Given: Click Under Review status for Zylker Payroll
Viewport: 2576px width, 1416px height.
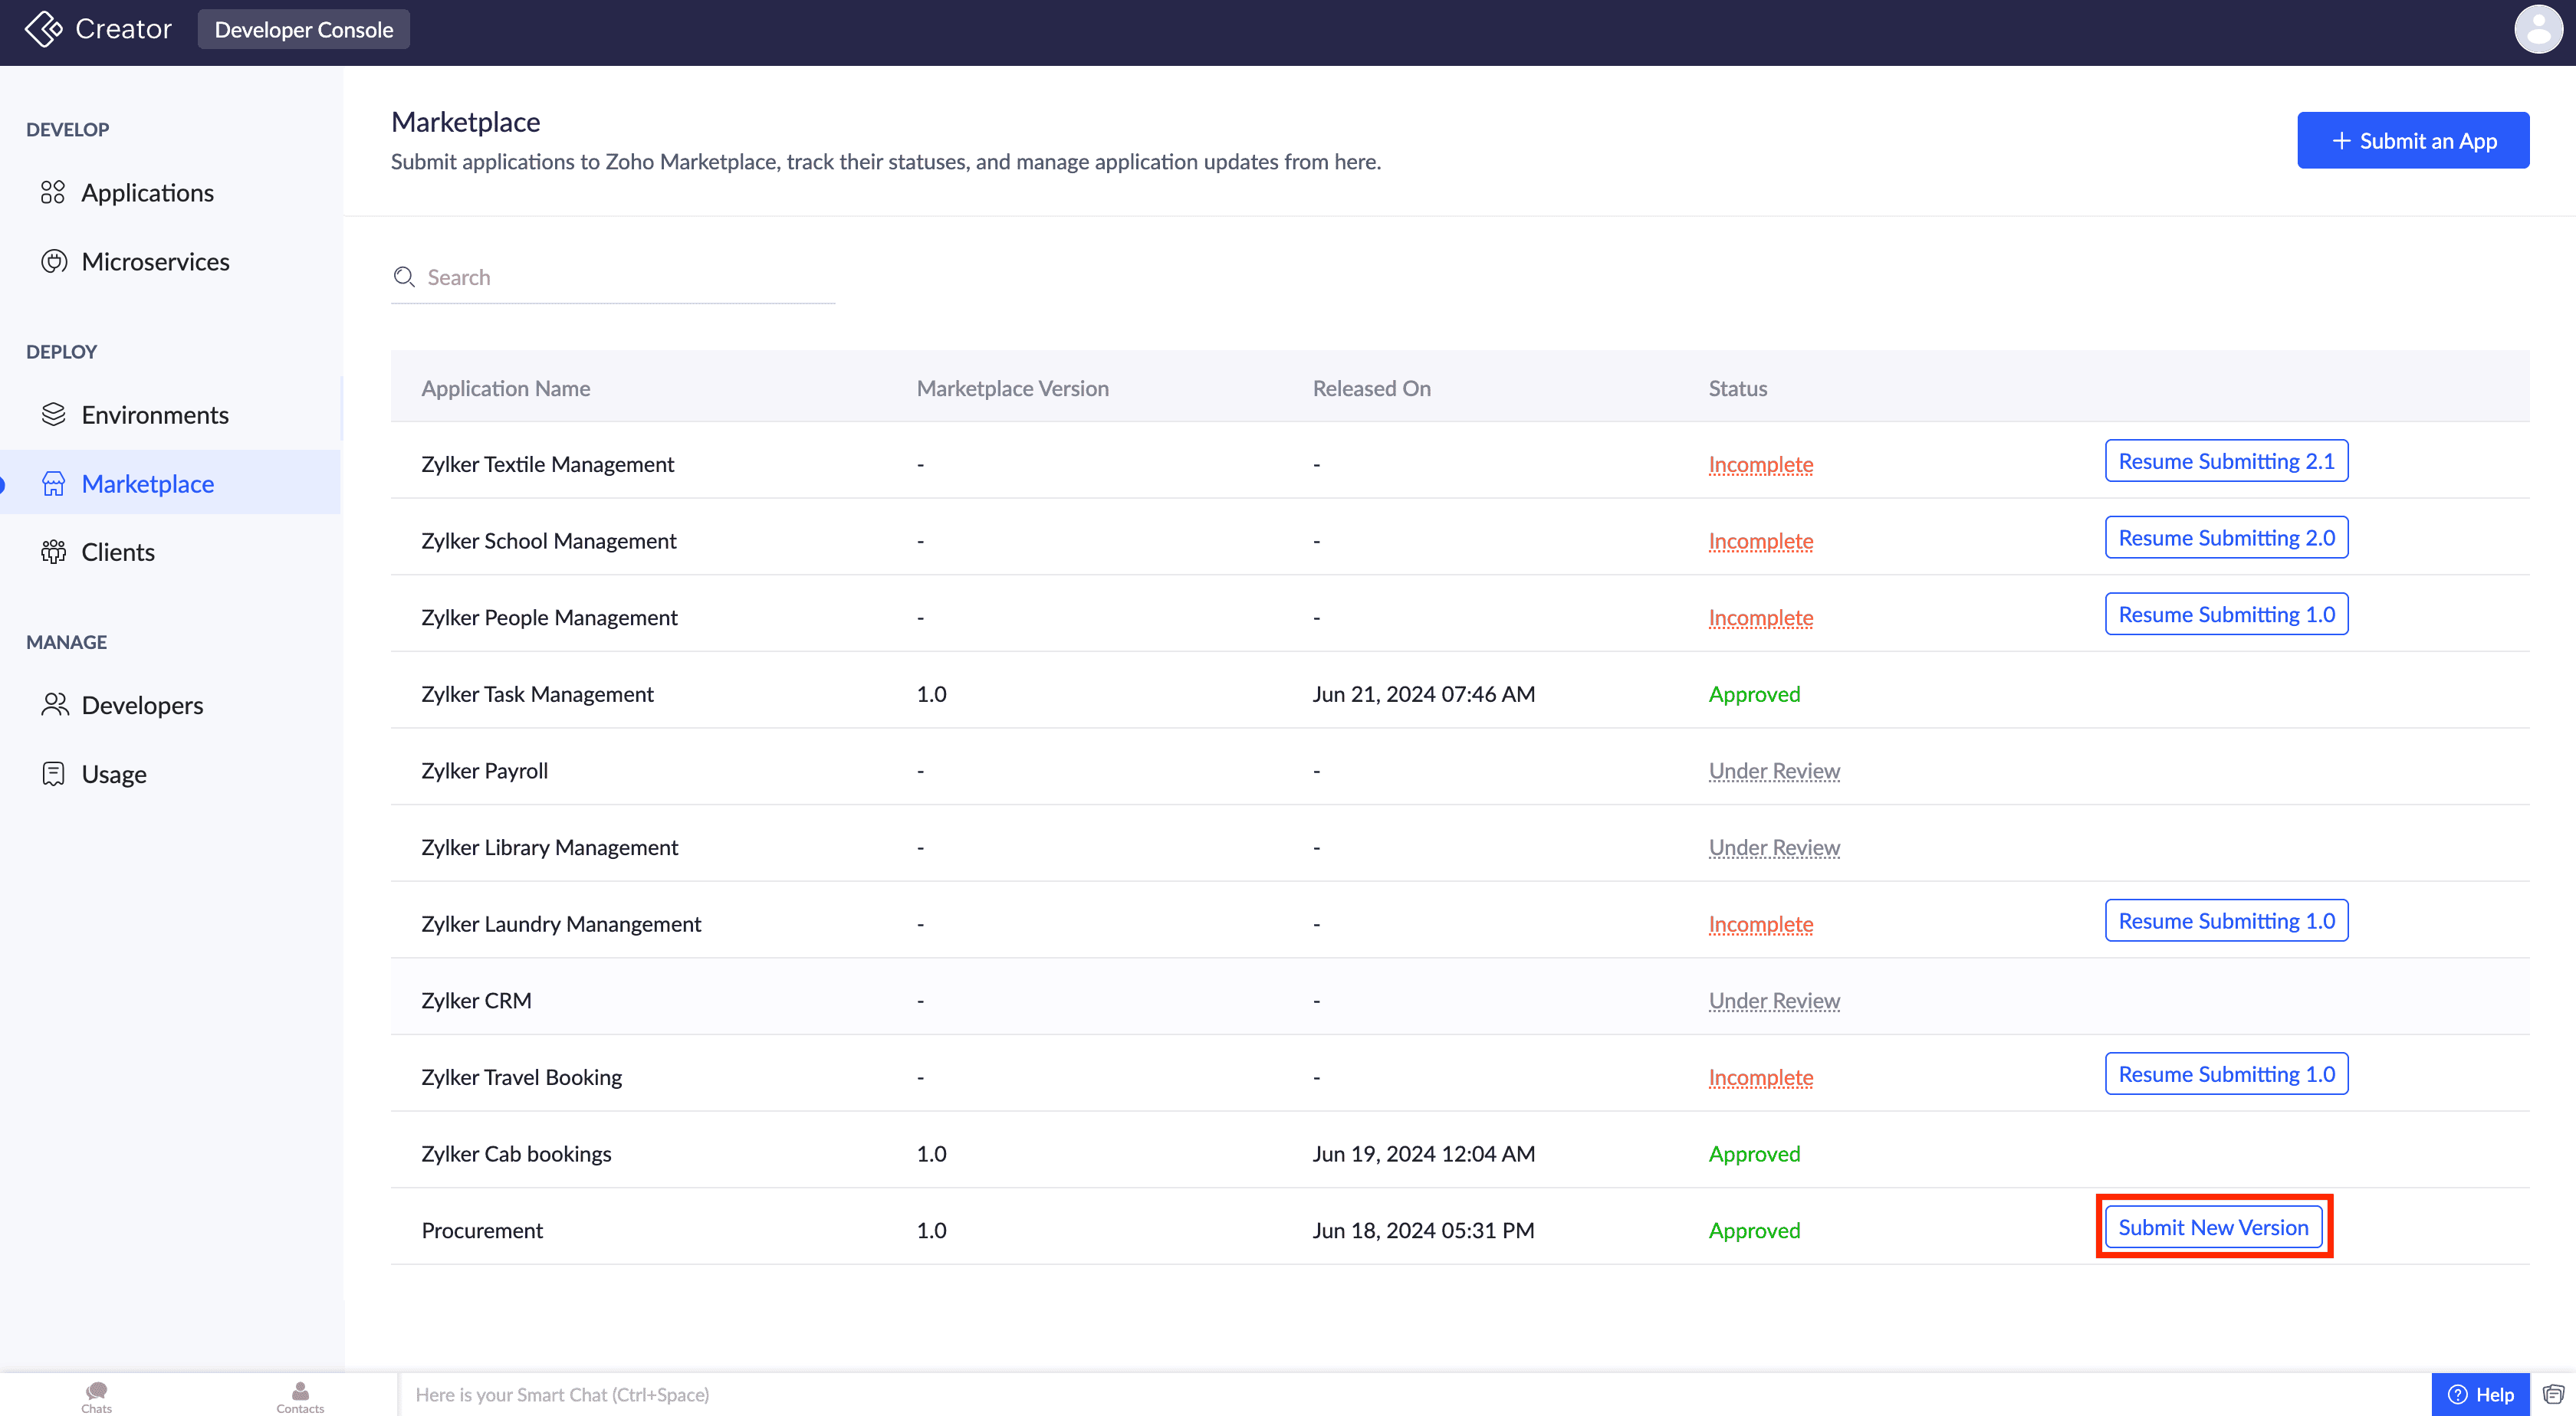Looking at the screenshot, I should coord(1773,771).
